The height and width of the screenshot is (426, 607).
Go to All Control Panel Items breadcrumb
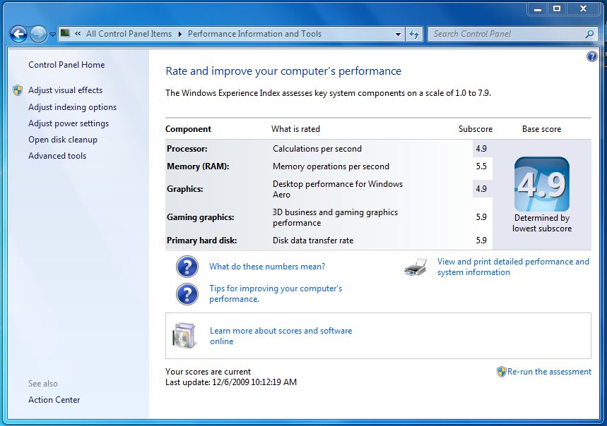click(129, 34)
